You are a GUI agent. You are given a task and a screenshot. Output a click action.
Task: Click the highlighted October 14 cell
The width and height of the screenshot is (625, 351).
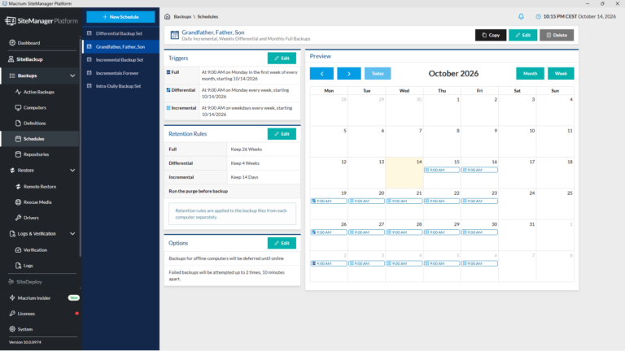pos(404,173)
